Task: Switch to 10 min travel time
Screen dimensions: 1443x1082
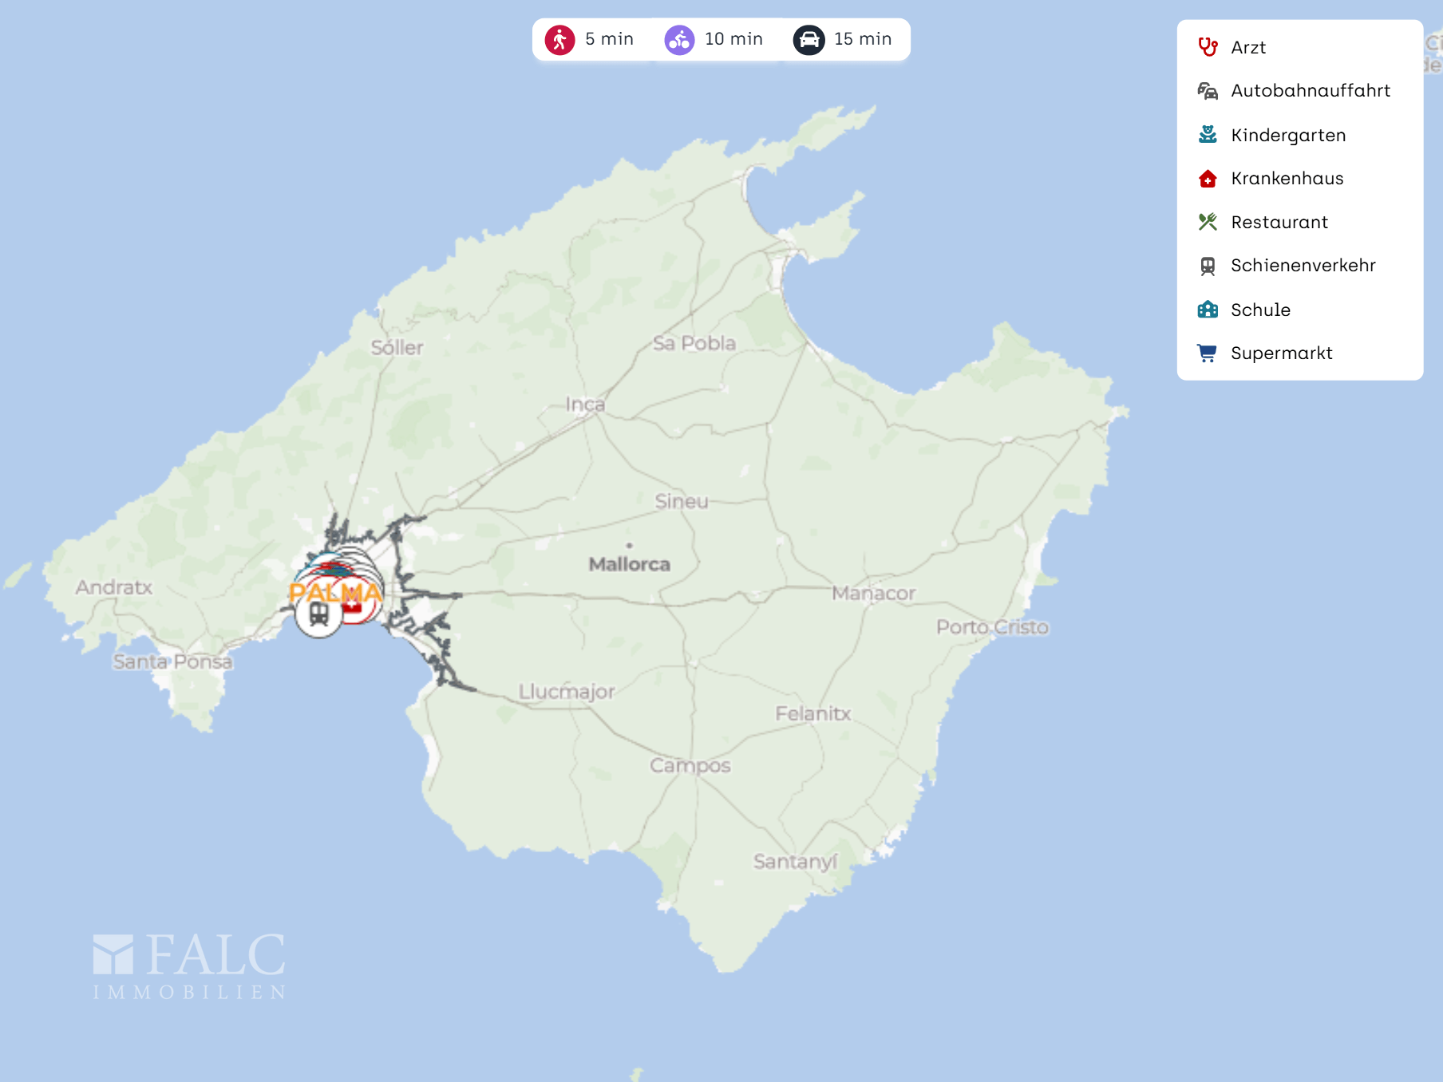Action: pyautogui.click(x=733, y=39)
